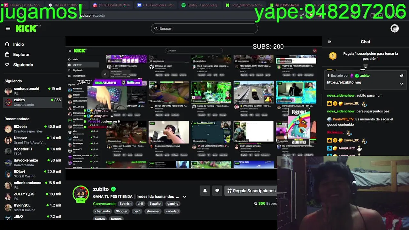409x230 pixels.
Task: Click the gold rank 1 badge
Action: 333,56
